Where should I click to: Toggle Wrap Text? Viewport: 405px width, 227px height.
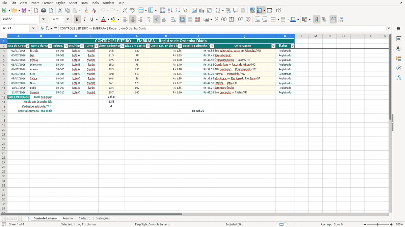click(173, 20)
